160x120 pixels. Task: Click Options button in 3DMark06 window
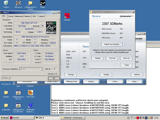[x=137, y=75]
